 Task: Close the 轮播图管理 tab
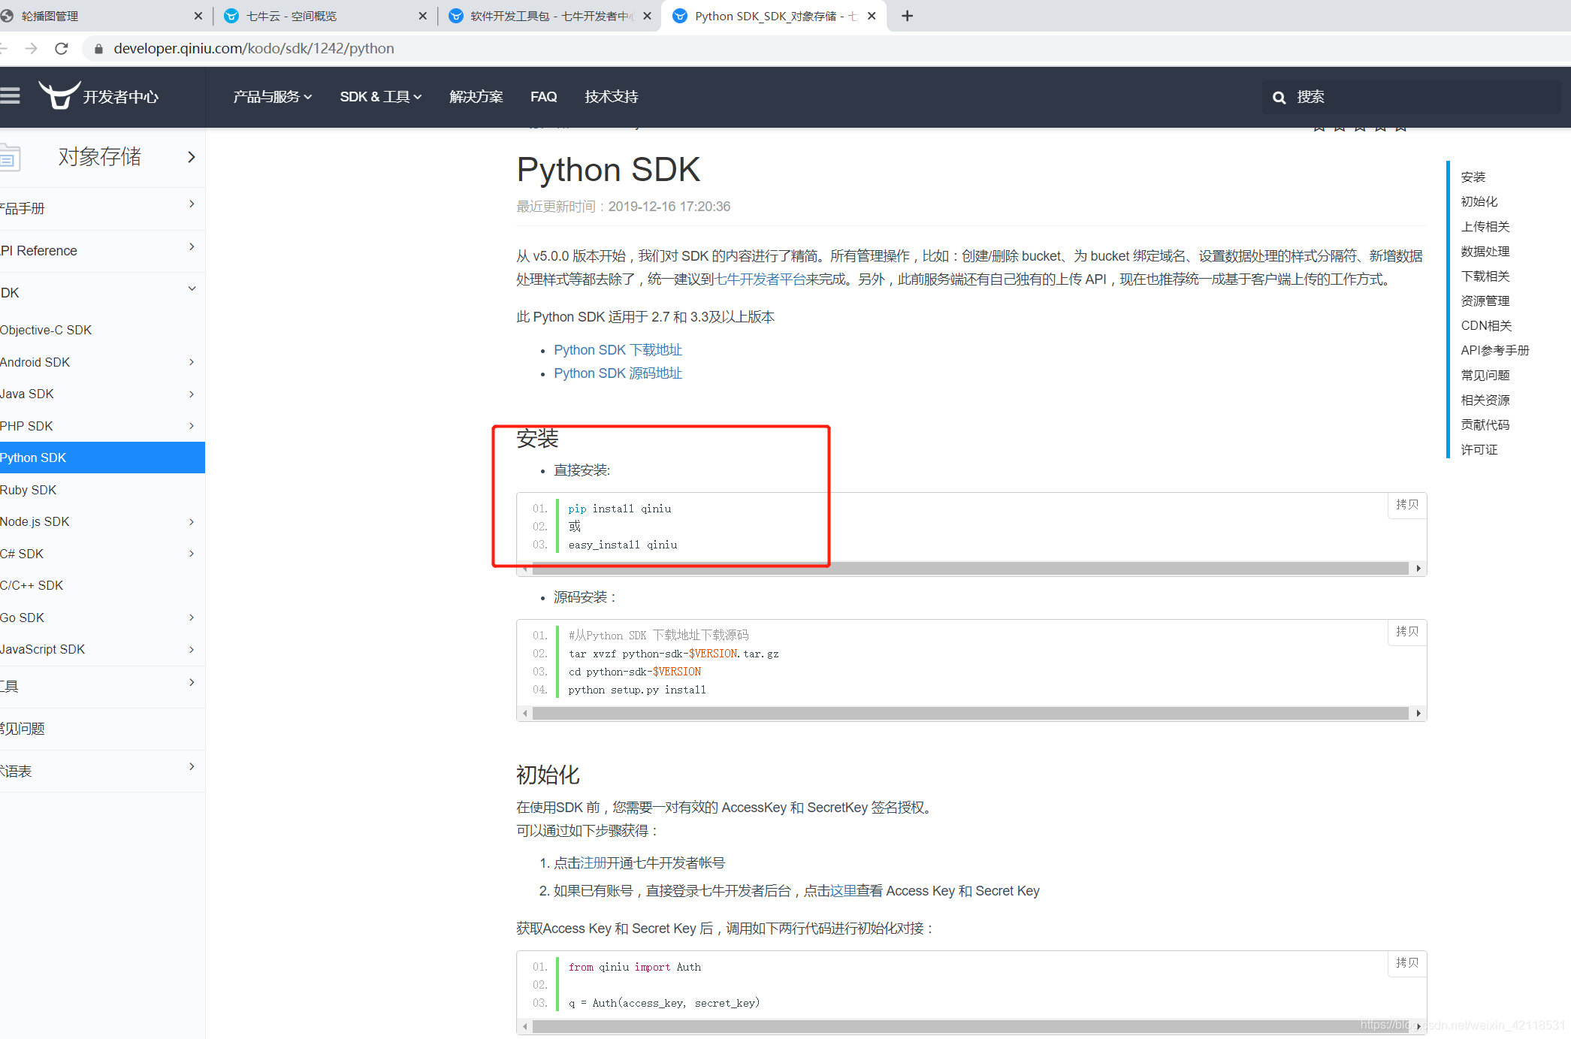pos(198,16)
